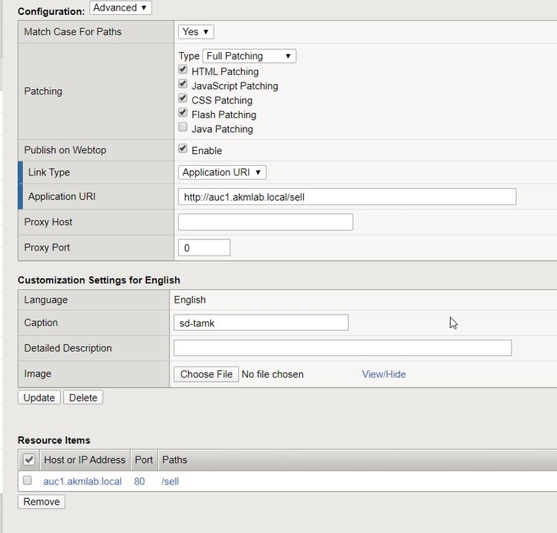This screenshot has width=557, height=533.
Task: Click the Detailed Description field
Action: click(342, 348)
